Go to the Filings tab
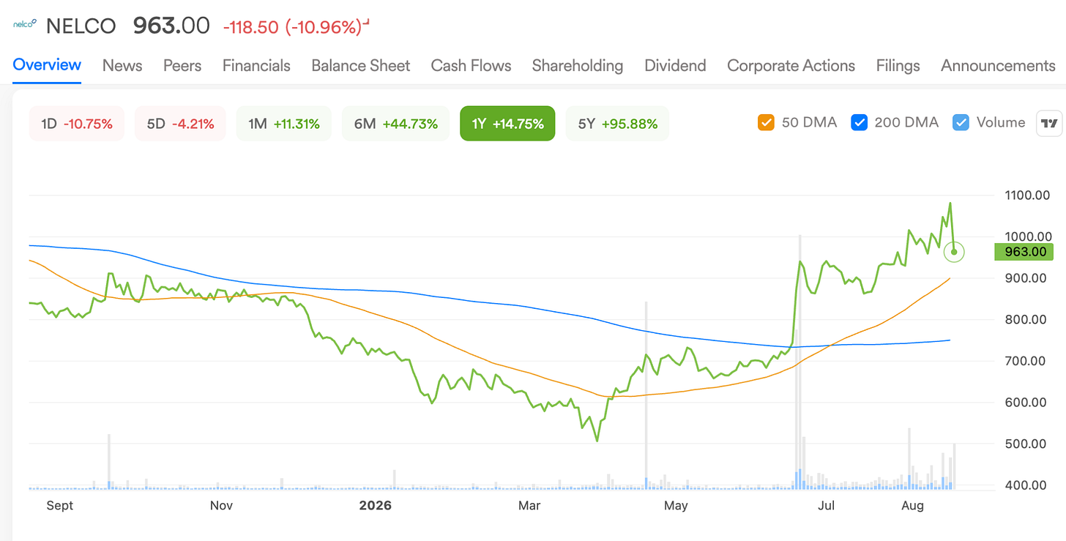1066x541 pixels. pos(898,66)
